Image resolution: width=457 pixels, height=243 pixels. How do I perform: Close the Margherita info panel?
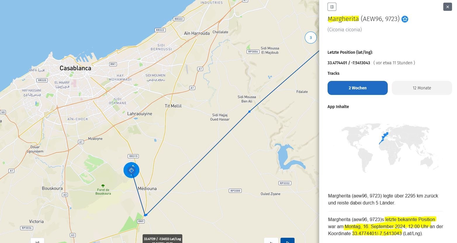[448, 7]
